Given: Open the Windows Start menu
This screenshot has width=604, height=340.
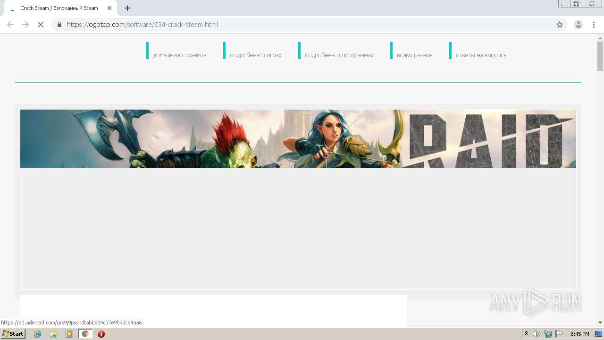Looking at the screenshot, I should [x=13, y=334].
